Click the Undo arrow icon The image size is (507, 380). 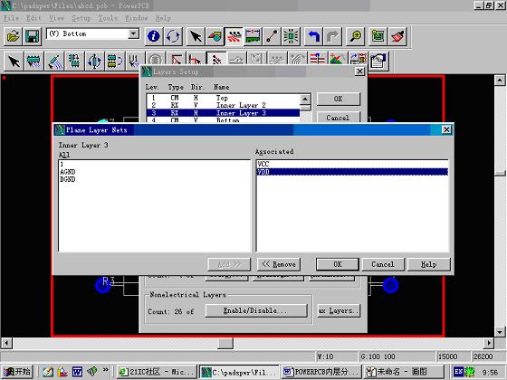312,36
